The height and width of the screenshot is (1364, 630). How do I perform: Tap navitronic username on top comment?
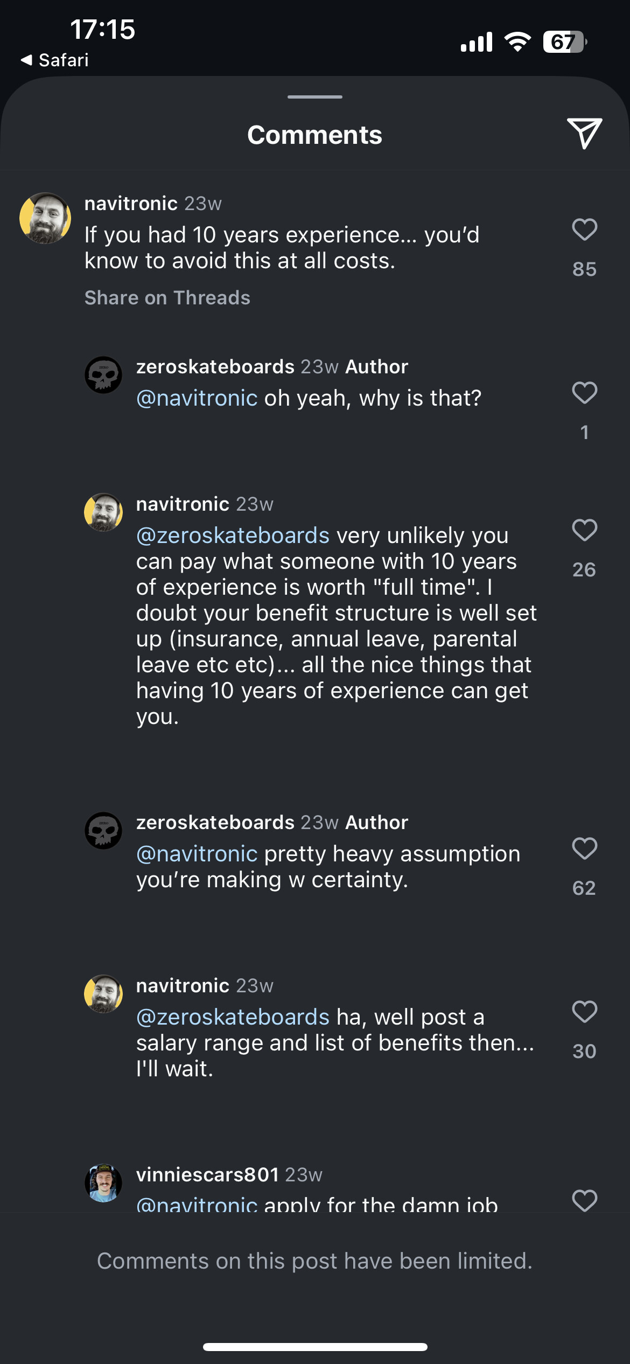pos(131,204)
